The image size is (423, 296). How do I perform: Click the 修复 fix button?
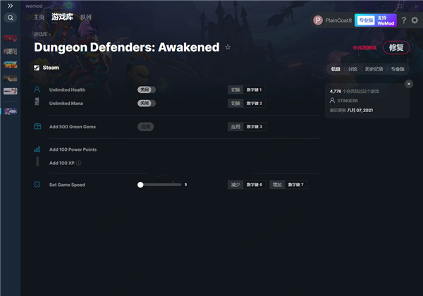click(396, 48)
